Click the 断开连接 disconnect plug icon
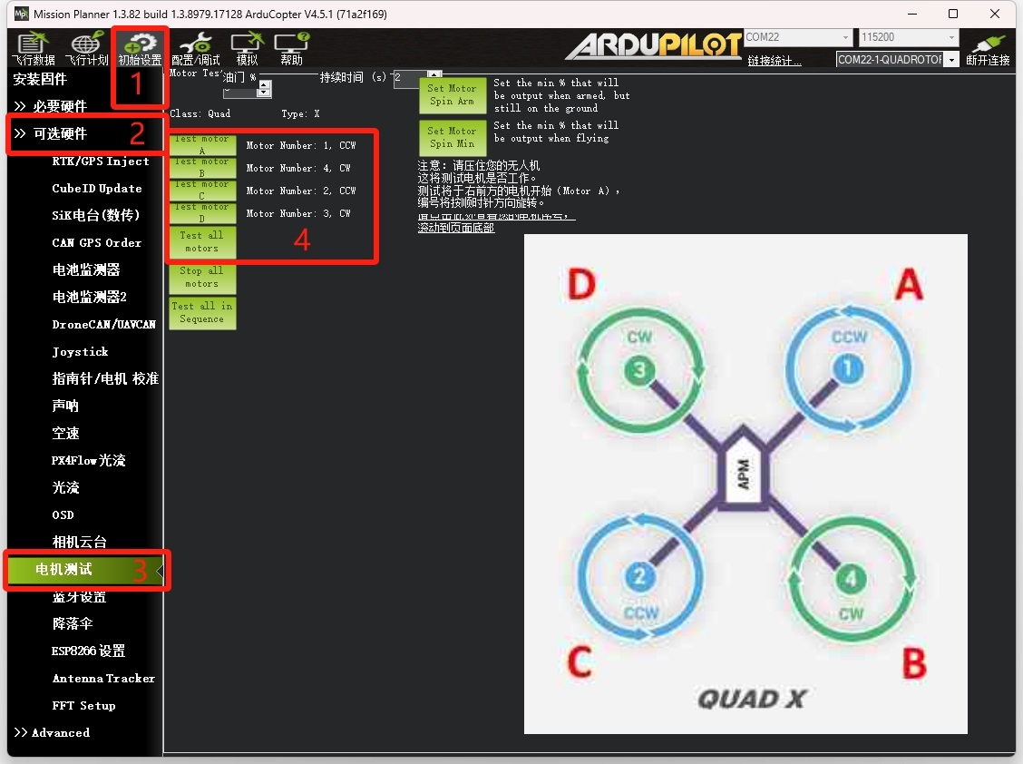This screenshot has height=764, width=1023. click(x=988, y=48)
